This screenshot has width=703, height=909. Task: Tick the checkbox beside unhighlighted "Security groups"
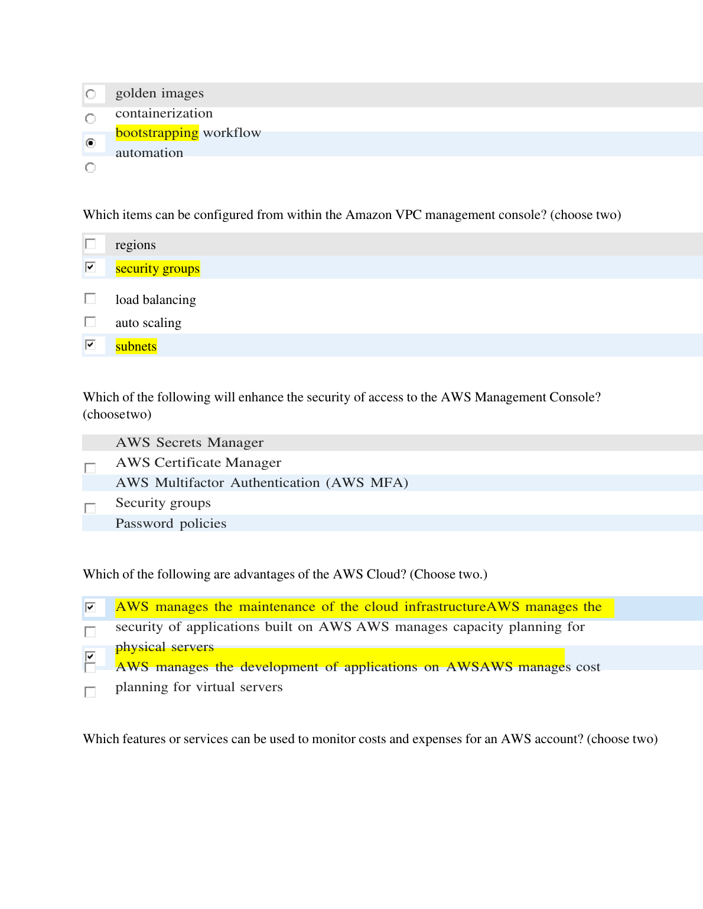90,508
